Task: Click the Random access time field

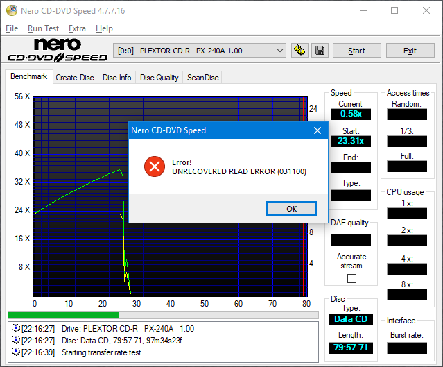Action: (407, 114)
